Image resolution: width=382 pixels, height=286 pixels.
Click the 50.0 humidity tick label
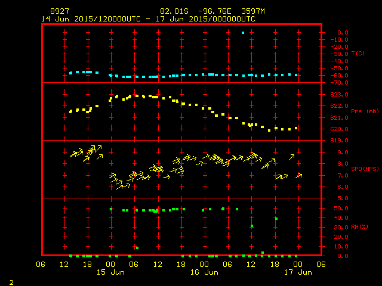(341, 209)
